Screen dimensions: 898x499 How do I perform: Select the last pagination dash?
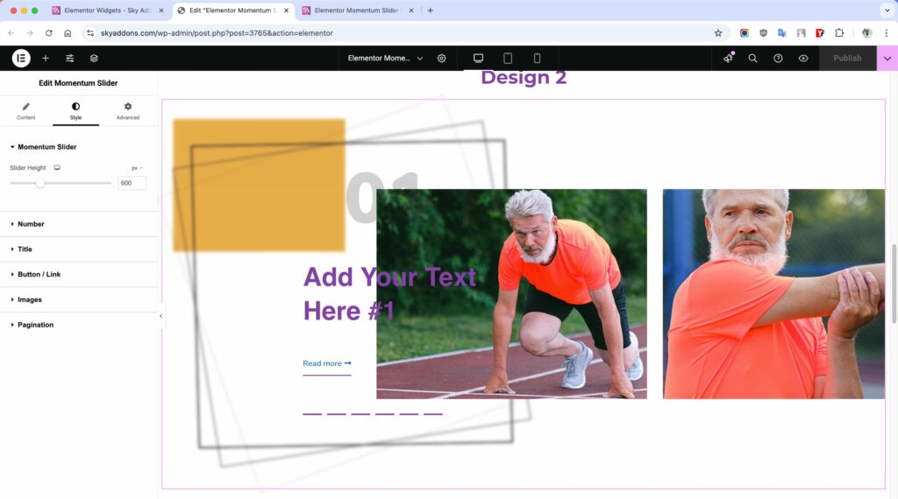click(433, 414)
